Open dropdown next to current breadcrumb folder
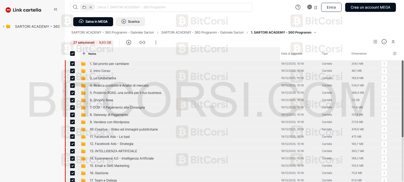 315,33
